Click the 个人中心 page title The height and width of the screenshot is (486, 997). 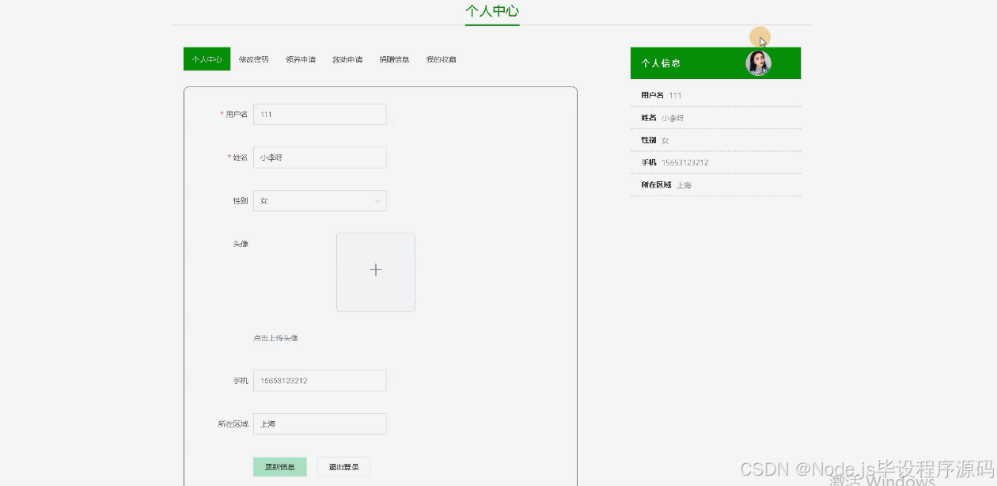point(492,11)
